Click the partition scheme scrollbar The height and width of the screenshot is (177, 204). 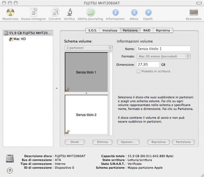110,94
